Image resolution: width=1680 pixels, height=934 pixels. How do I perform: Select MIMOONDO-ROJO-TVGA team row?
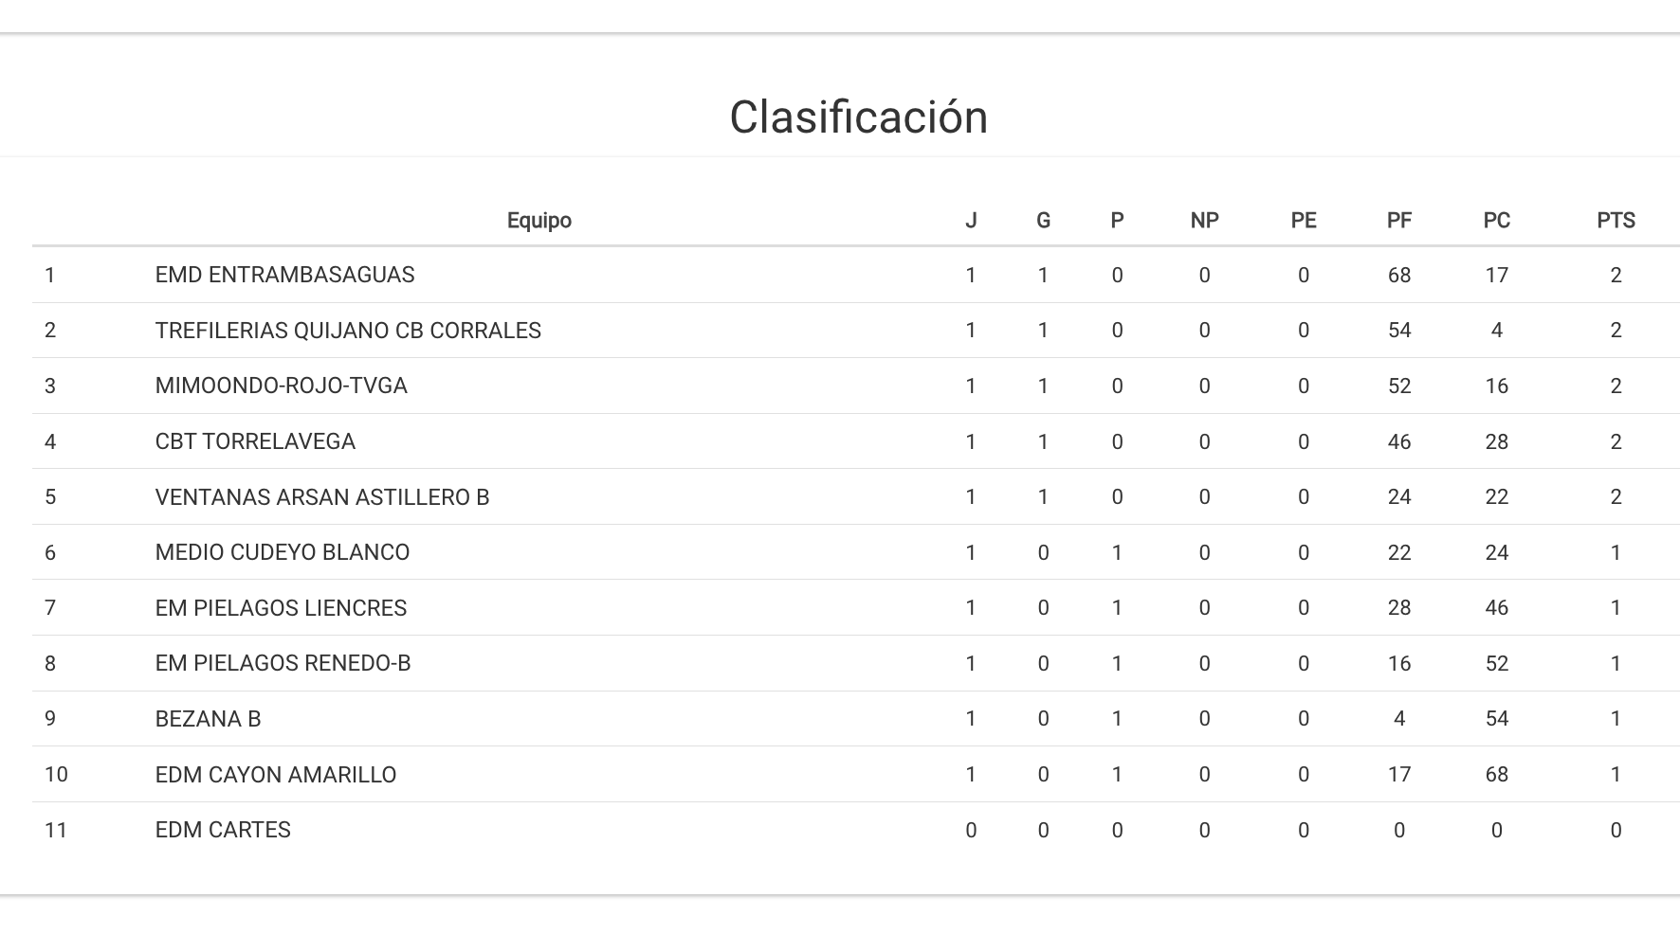(281, 386)
